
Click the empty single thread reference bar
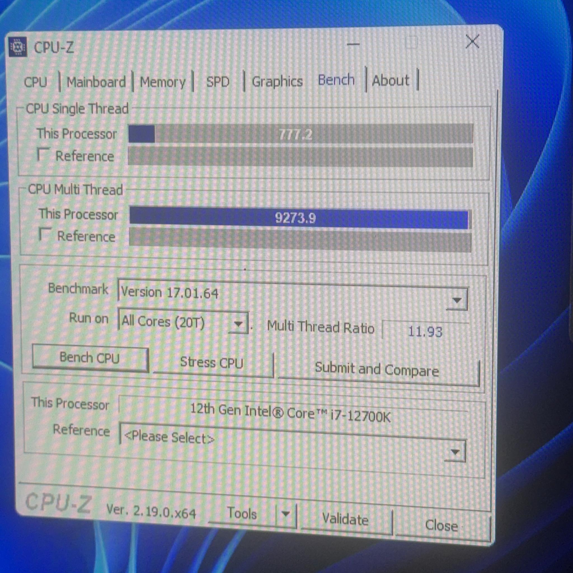pos(300,156)
